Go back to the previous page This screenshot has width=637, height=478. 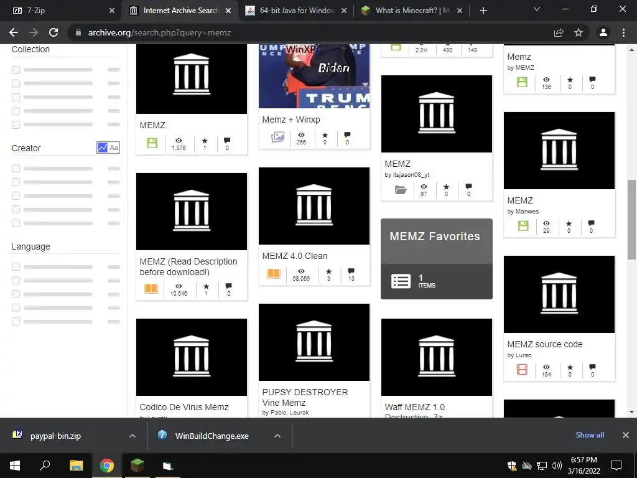14,32
